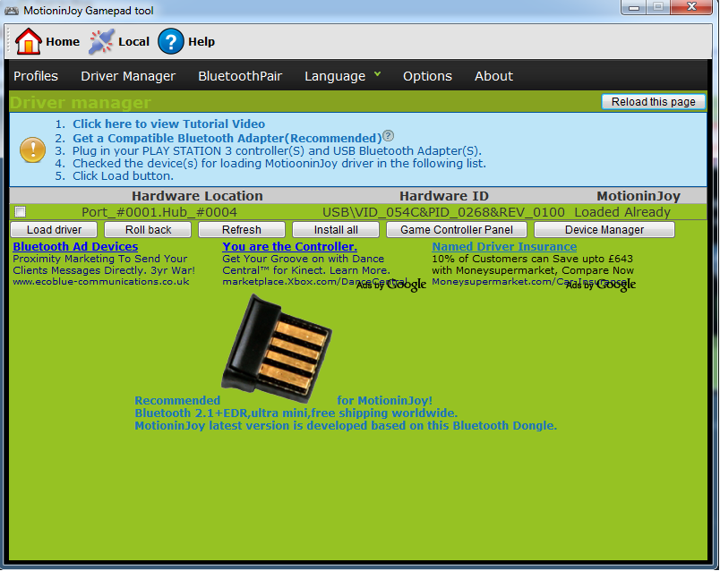720x571 pixels.
Task: Click the Loaded Already status text
Action: tap(622, 212)
